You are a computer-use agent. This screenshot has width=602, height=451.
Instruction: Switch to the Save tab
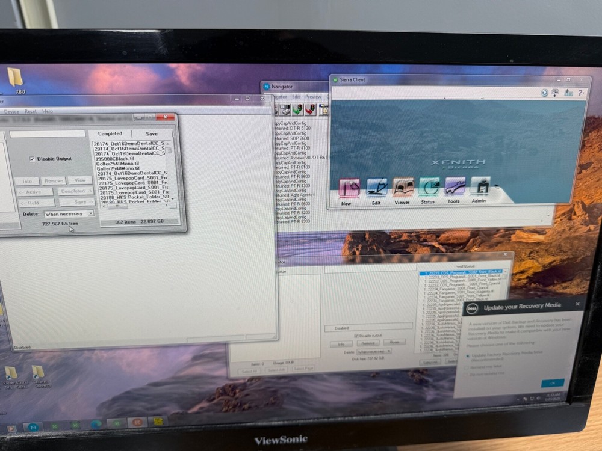[x=151, y=133]
